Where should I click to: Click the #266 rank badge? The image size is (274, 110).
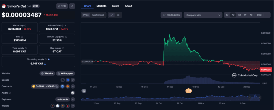pyautogui.click(x=36, y=6)
